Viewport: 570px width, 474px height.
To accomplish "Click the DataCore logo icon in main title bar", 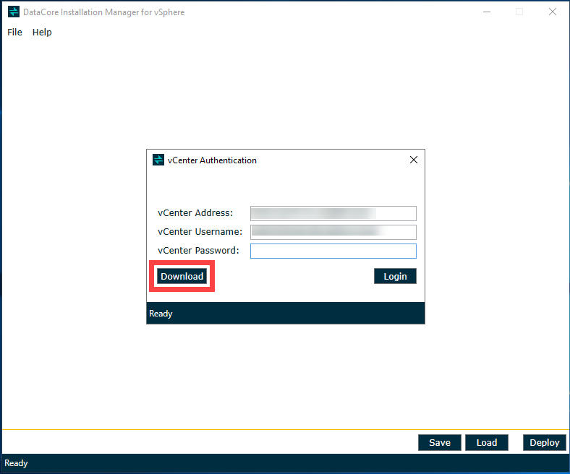I will [x=14, y=12].
